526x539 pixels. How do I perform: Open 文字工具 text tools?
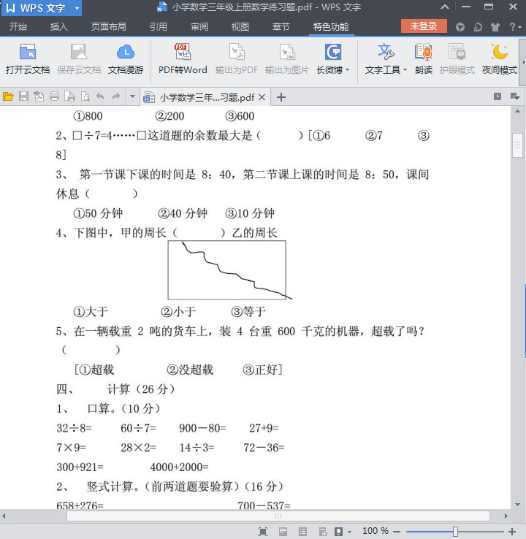[x=386, y=58]
